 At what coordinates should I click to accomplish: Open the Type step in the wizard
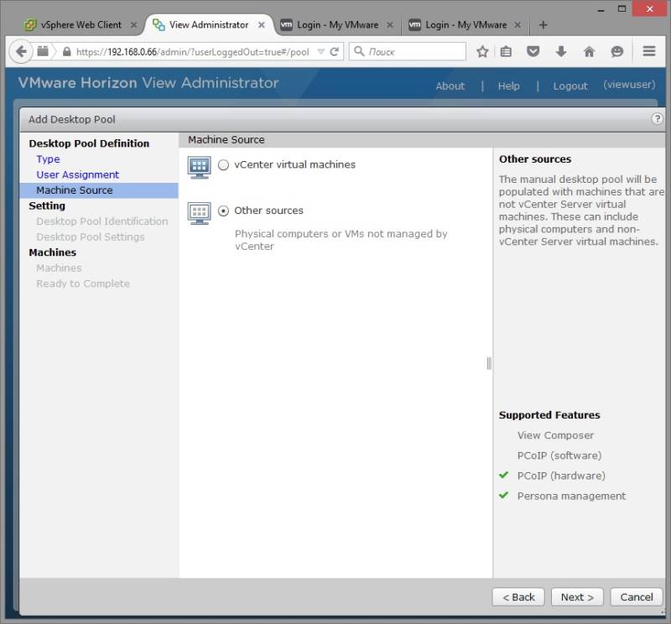[48, 159]
